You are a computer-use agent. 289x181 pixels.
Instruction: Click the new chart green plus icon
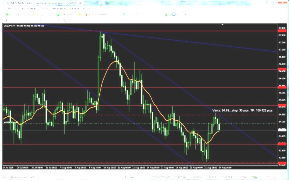click(x=7, y=15)
